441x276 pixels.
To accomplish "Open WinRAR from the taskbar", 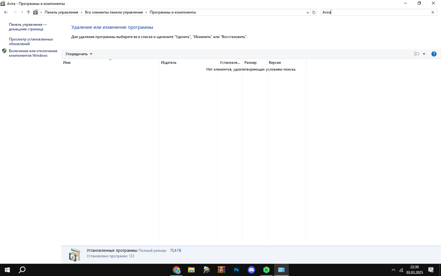I will (221, 270).
